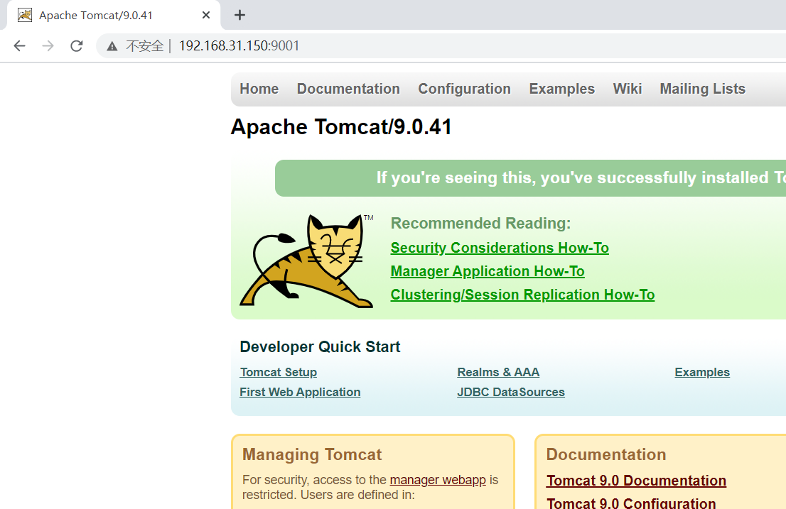The image size is (786, 509).
Task: Open the Tomcat Setup link
Action: 278,373
